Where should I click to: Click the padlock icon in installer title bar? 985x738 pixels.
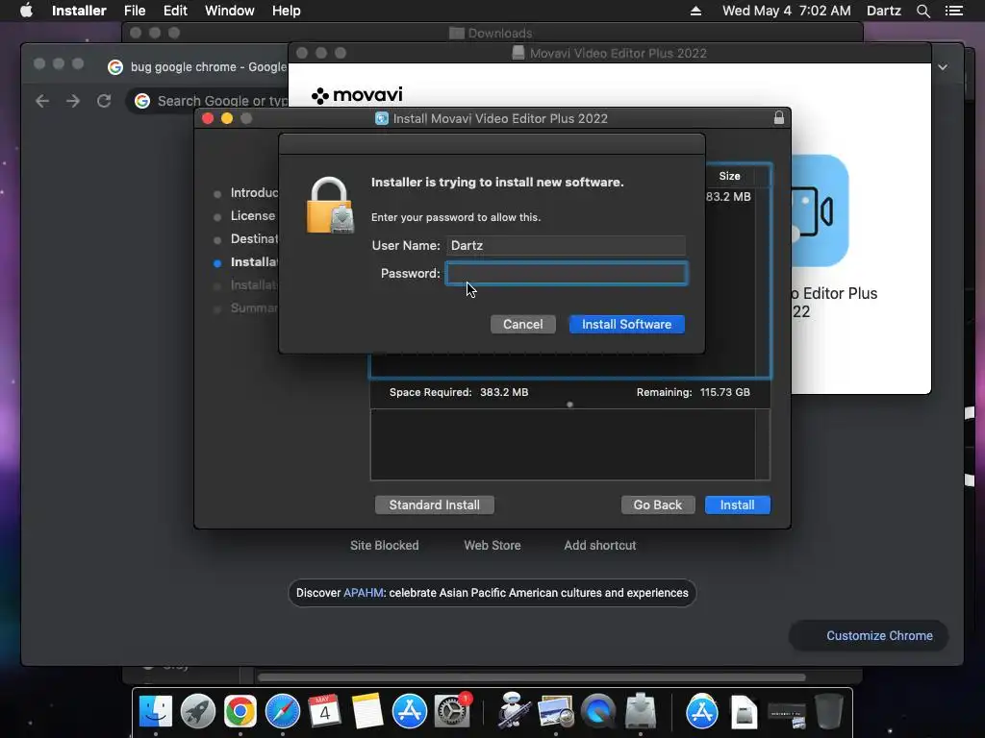coord(779,118)
